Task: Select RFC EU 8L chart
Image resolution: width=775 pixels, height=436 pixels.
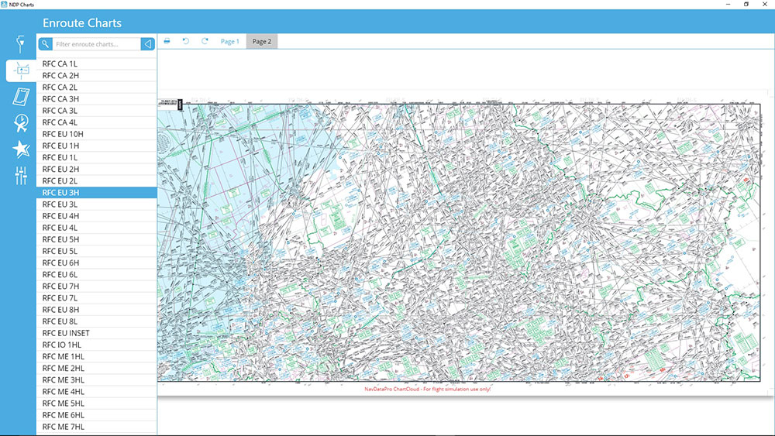Action: pos(97,321)
